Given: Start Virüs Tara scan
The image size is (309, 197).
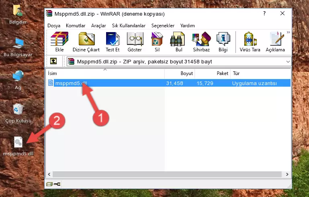Looking at the screenshot, I should (x=250, y=42).
